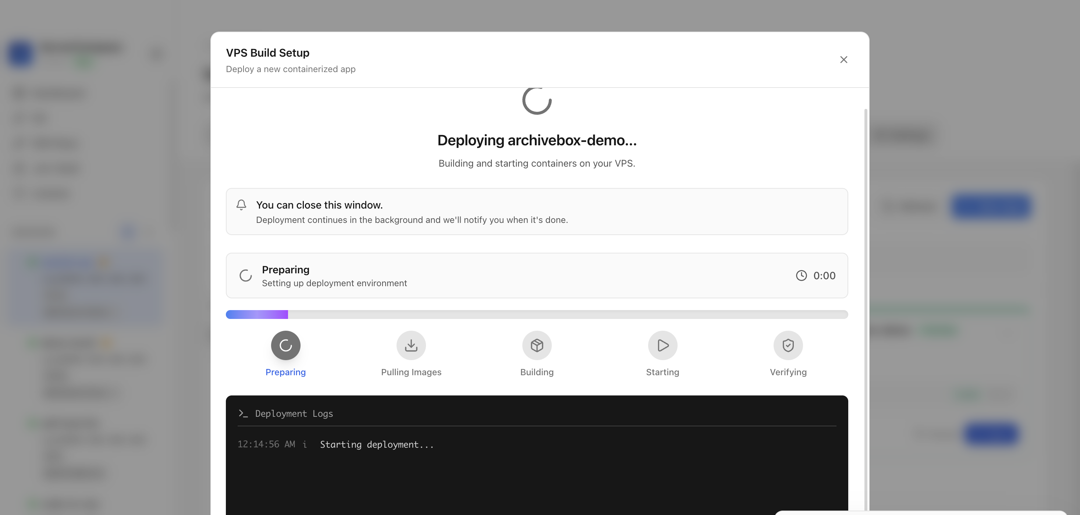
Task: Click the terminal prompt icon in Deployment Logs
Action: (x=243, y=413)
